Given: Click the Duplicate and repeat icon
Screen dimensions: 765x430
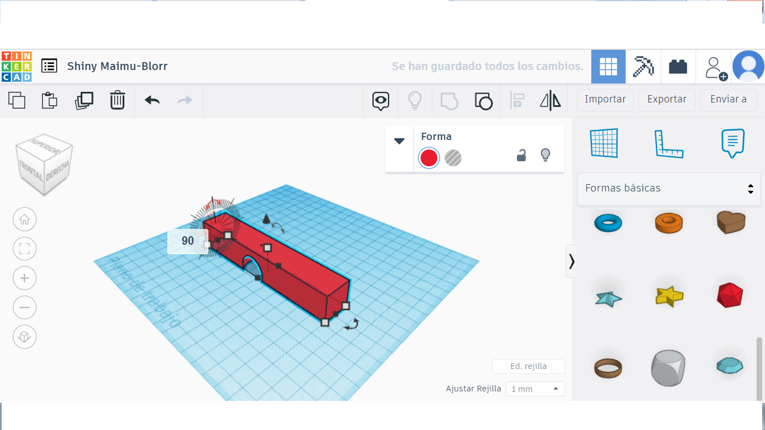Looking at the screenshot, I should tap(84, 100).
